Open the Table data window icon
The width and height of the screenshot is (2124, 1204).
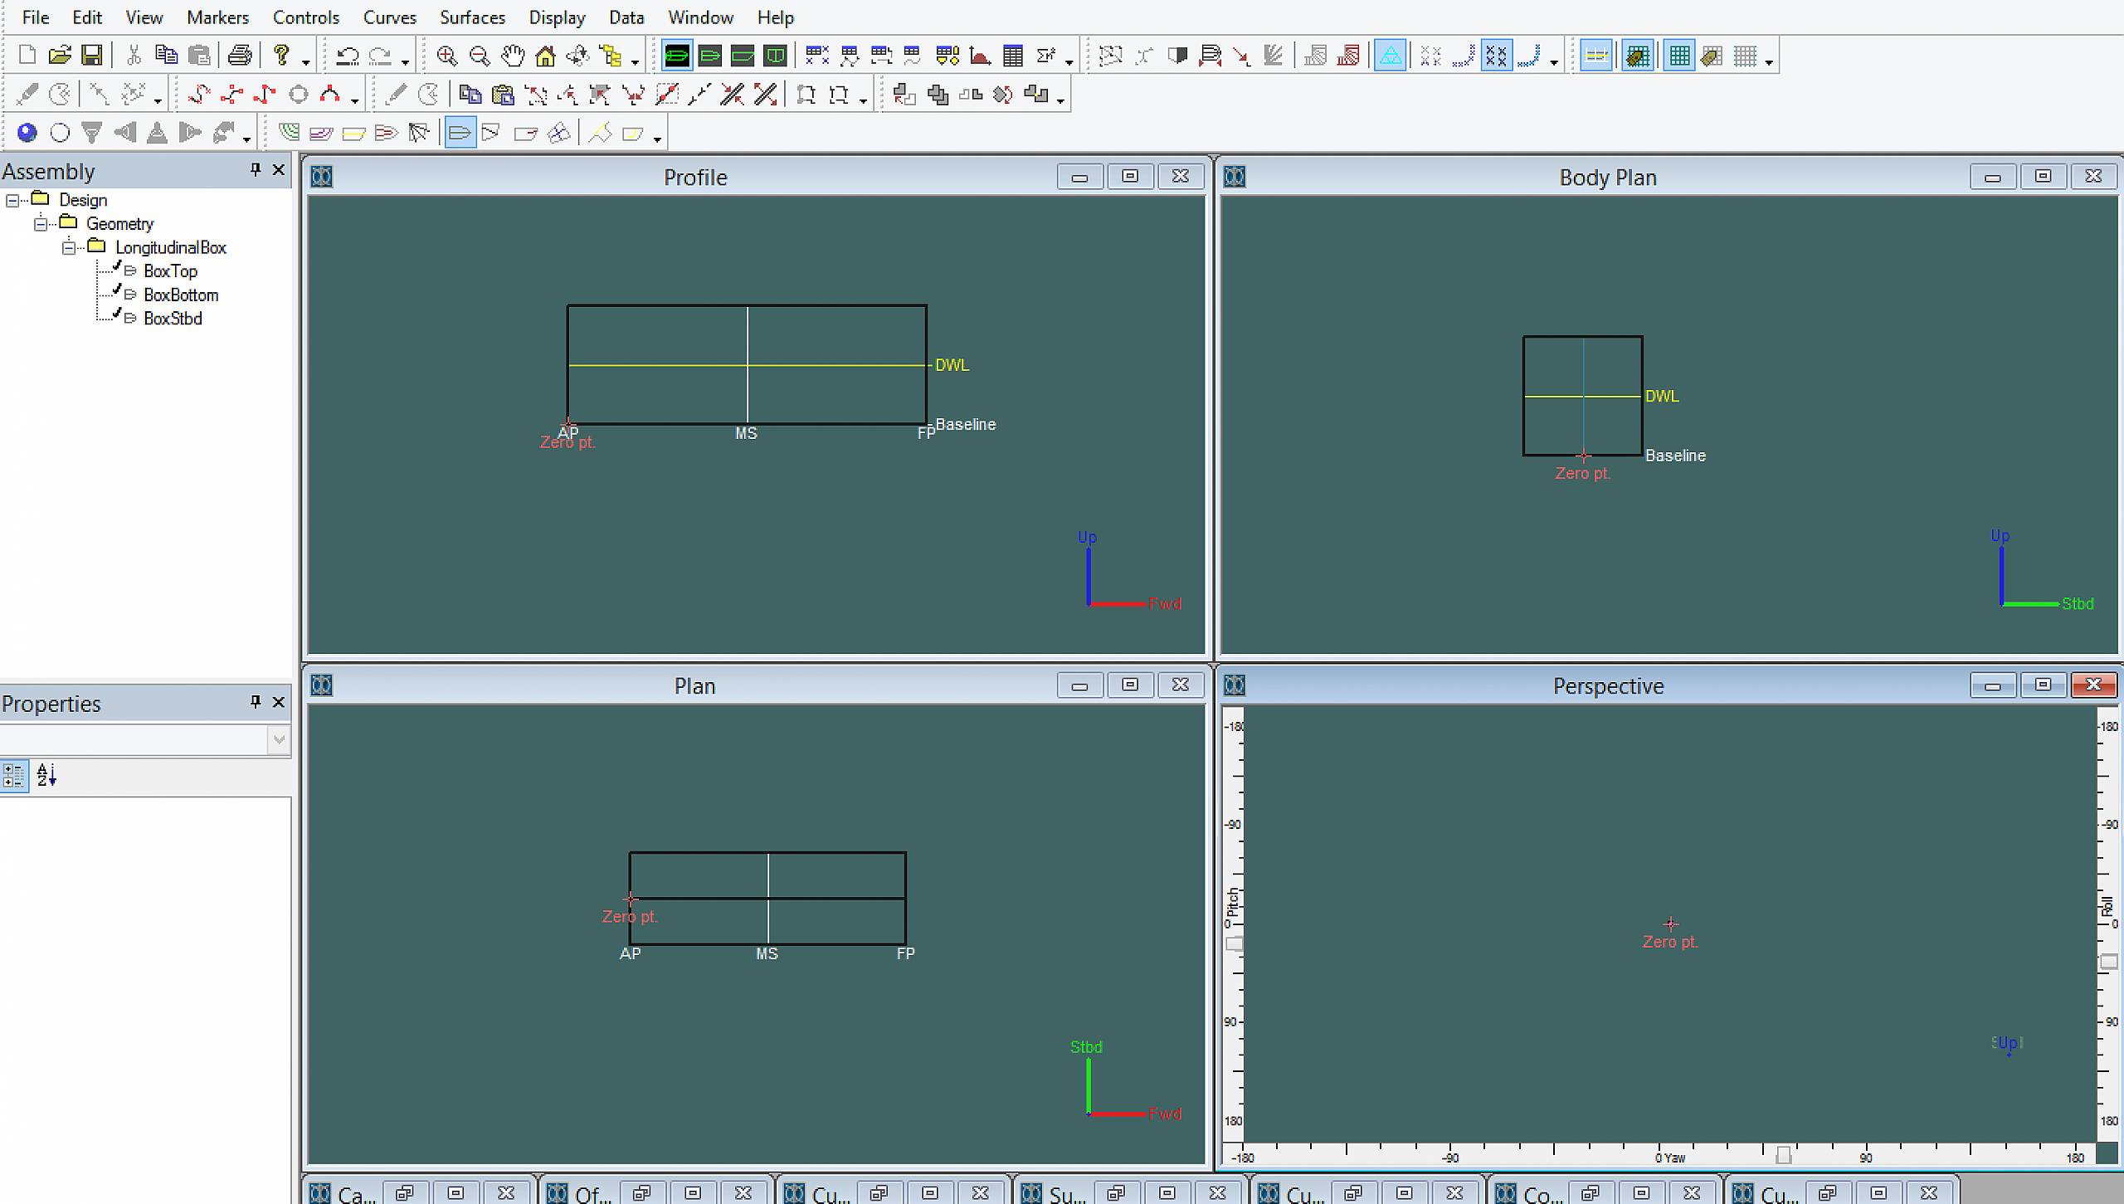click(x=1012, y=56)
